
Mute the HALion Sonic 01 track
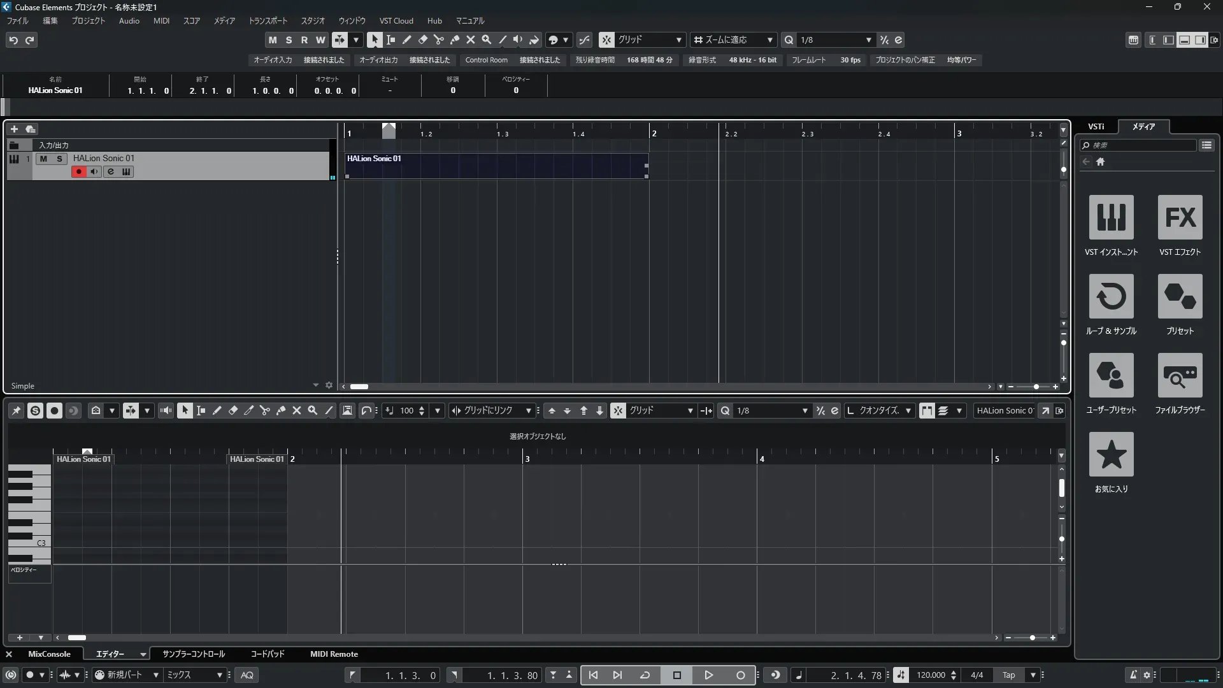[43, 159]
